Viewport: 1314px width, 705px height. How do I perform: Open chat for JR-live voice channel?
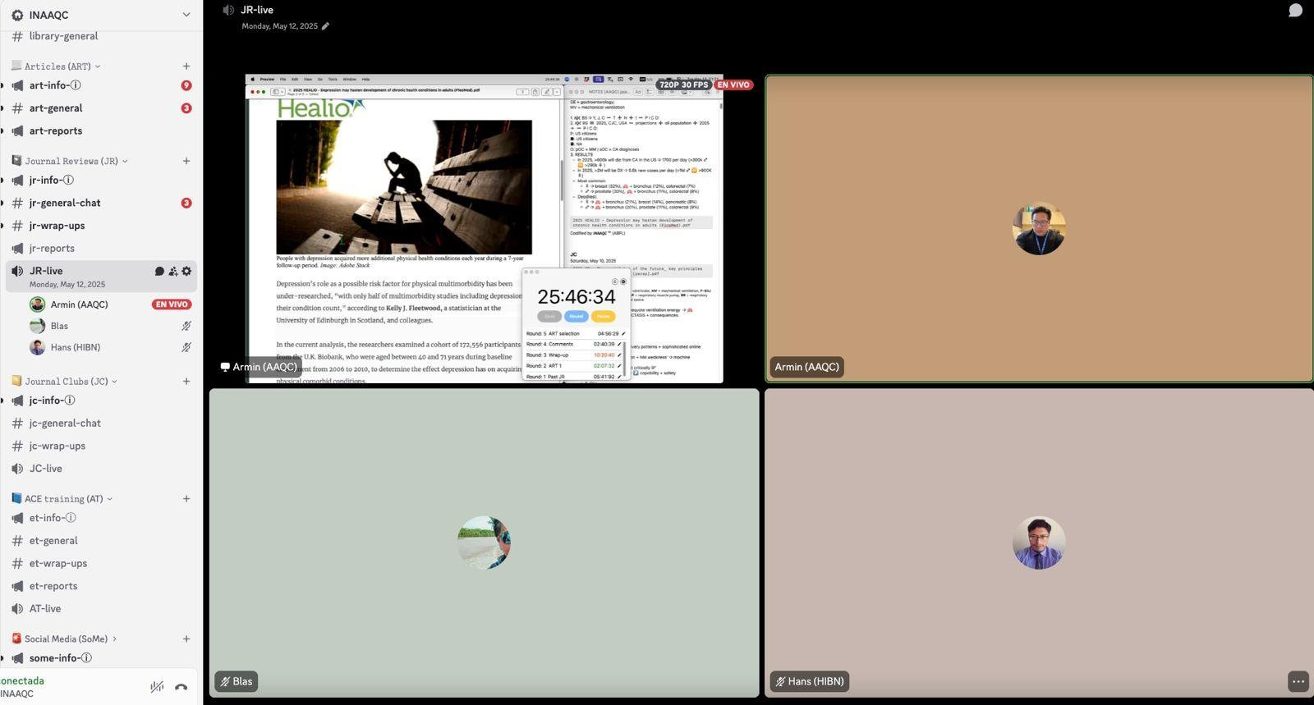(159, 272)
